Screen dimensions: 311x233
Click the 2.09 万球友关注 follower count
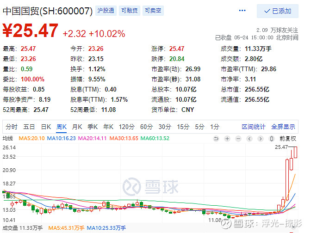pos(277,30)
